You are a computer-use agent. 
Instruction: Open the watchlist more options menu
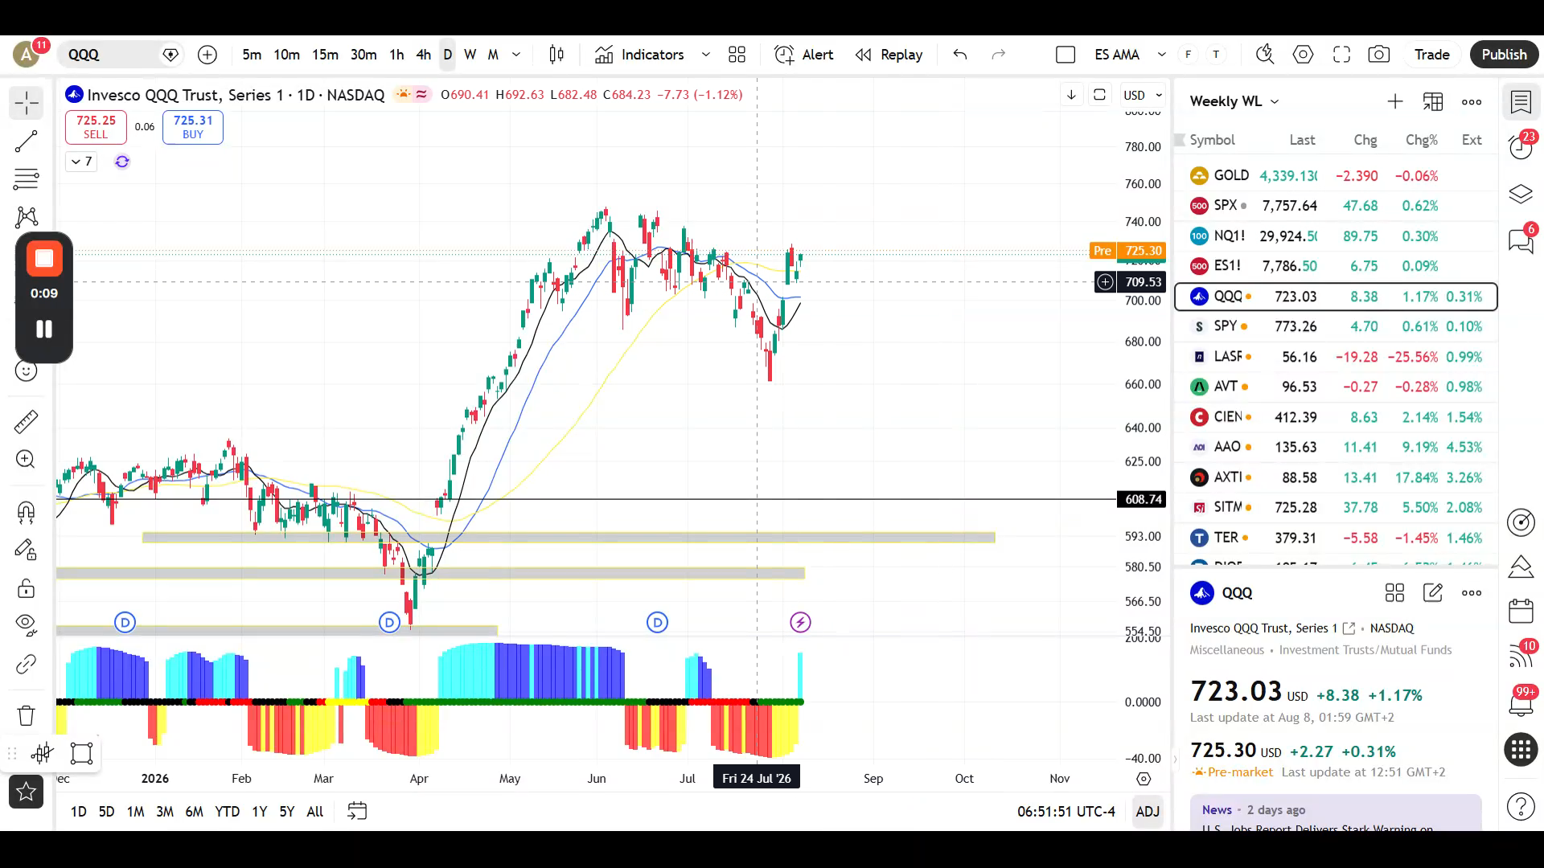coord(1472,101)
